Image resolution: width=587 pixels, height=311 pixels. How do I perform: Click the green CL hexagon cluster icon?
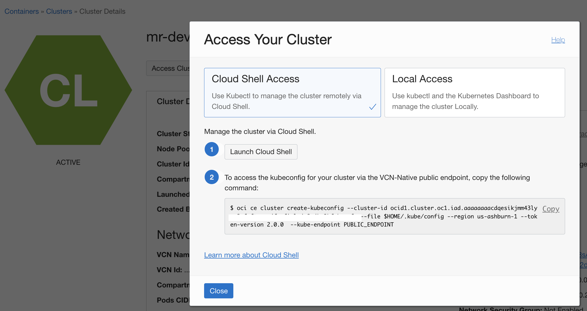tap(68, 90)
